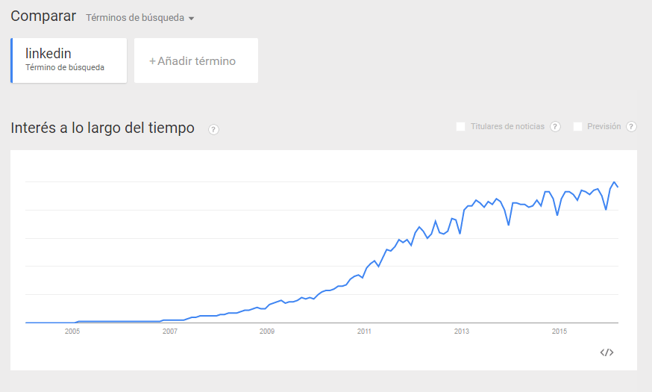Click the embed code icon below chart
Screen dimensions: 652x392
(606, 352)
